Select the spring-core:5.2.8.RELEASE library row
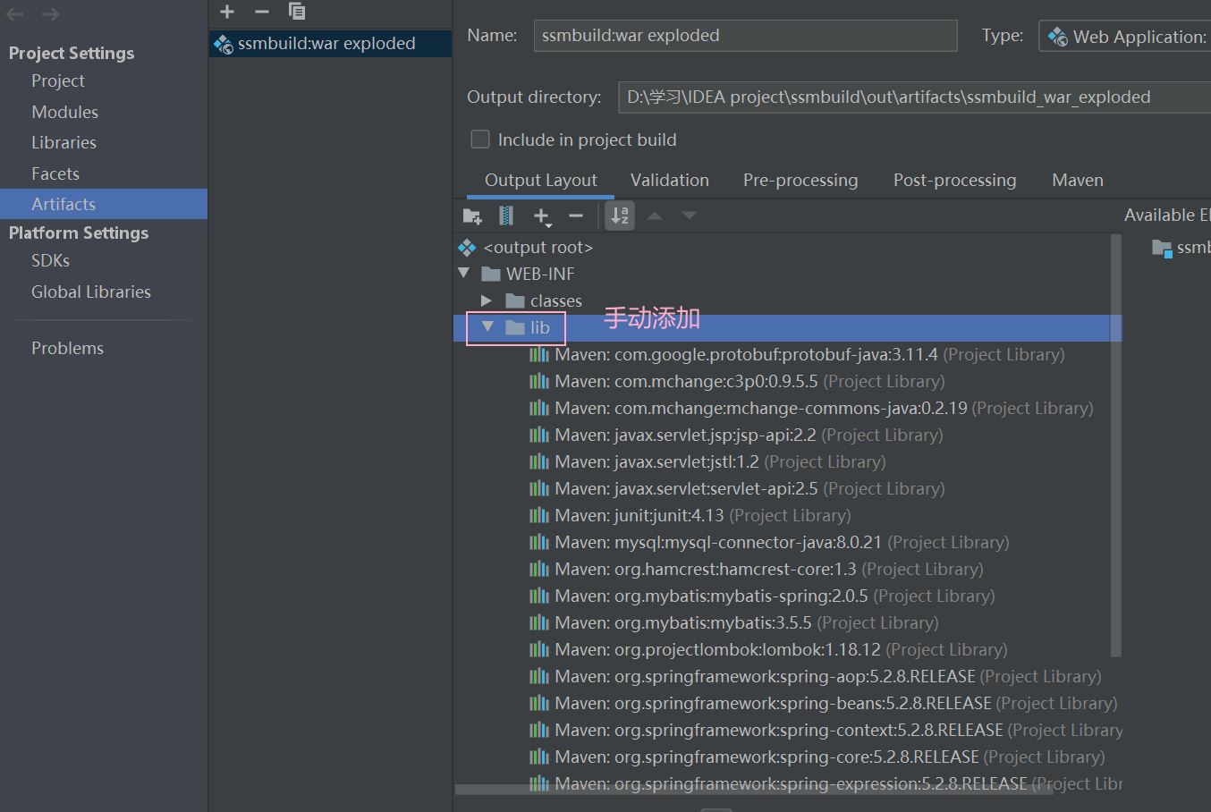 [788, 757]
